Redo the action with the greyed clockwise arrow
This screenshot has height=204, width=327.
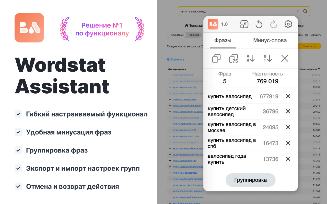tap(274, 24)
